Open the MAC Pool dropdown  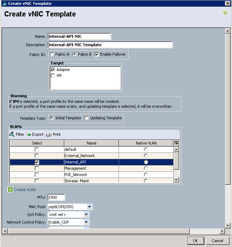(89, 207)
